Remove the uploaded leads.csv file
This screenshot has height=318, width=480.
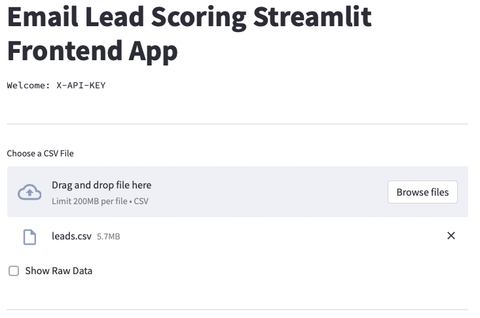(x=451, y=236)
